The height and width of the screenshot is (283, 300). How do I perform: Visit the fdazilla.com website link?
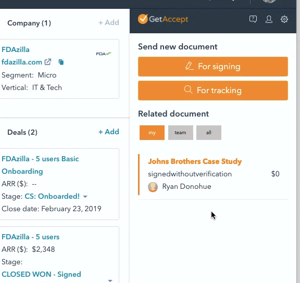click(22, 62)
